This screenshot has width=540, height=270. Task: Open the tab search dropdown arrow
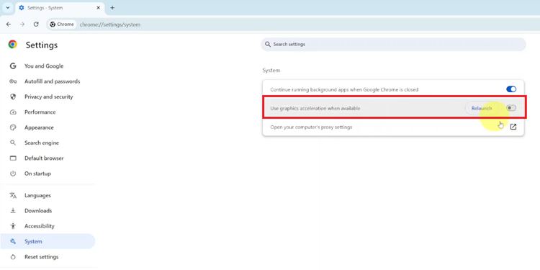click(x=8, y=8)
